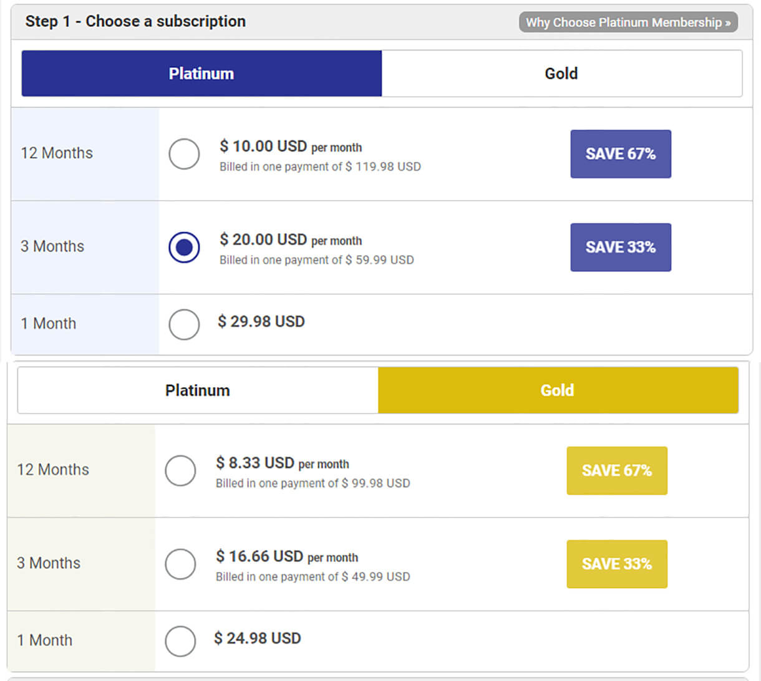Select the Platinum 3 Months radio option

(184, 248)
